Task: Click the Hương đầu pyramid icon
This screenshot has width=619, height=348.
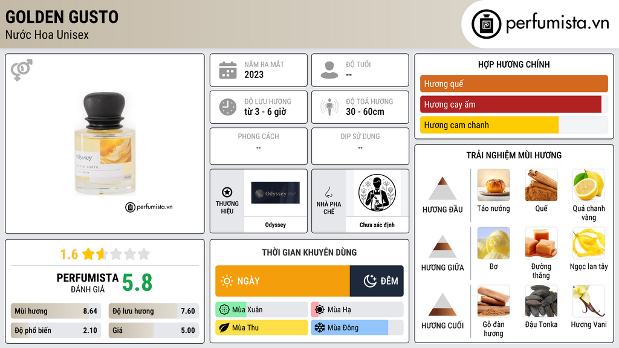Action: coord(442,188)
